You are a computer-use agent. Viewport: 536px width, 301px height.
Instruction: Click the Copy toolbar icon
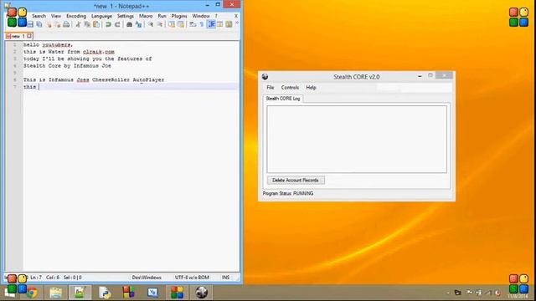tap(87, 24)
